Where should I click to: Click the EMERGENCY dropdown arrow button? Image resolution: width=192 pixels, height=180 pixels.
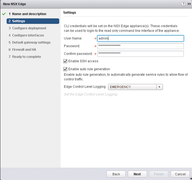tap(159, 87)
